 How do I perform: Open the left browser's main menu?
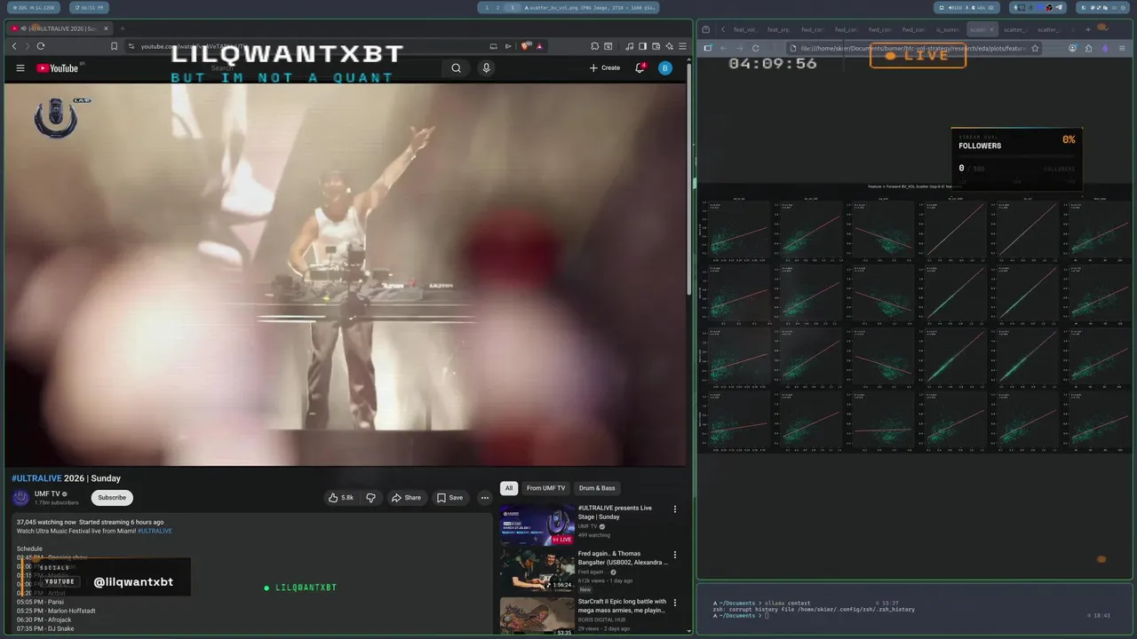[x=682, y=46]
